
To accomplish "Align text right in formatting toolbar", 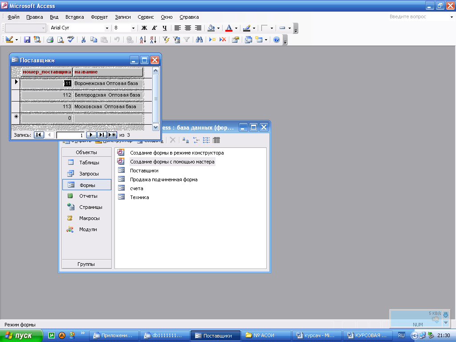I will pos(198,28).
